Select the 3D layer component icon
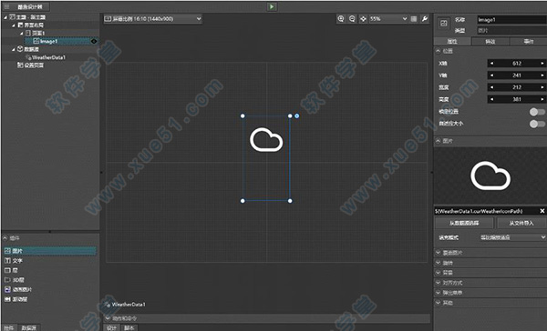 coord(7,279)
